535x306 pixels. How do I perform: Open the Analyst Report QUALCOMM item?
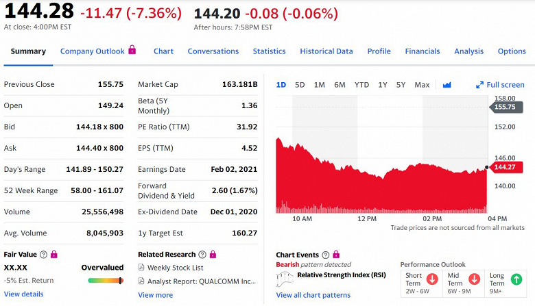pyautogui.click(x=201, y=281)
